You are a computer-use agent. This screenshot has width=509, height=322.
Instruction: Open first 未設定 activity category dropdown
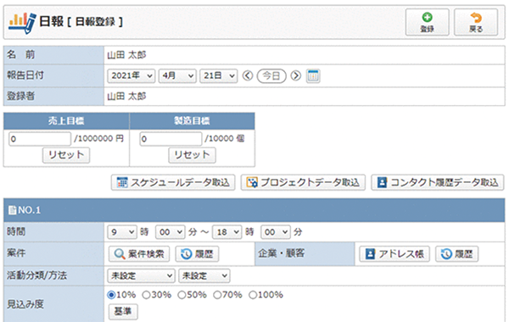[141, 276]
